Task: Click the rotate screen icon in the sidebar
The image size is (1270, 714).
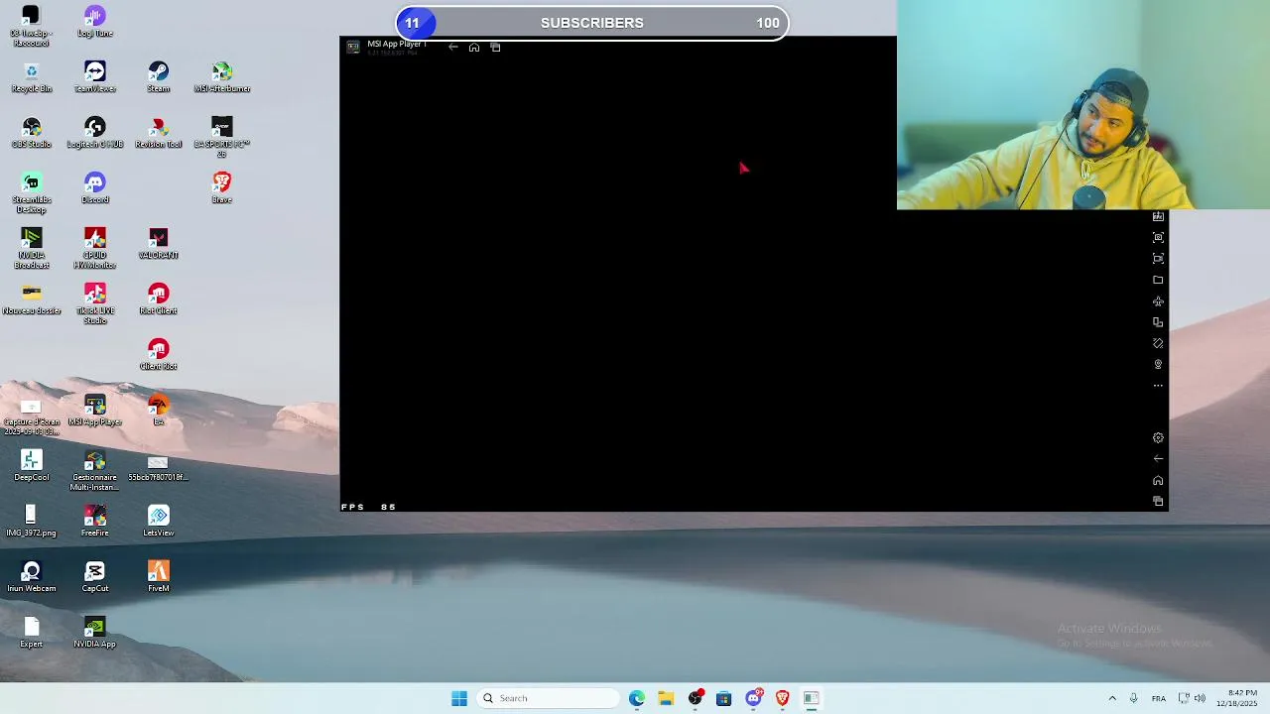Action: [1158, 343]
